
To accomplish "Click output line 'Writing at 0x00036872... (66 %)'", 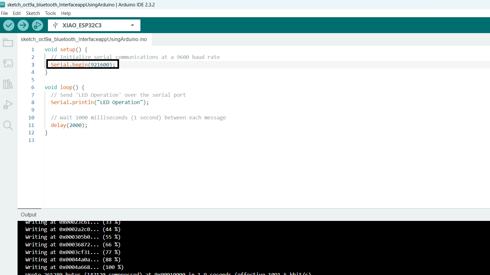I will tap(73, 244).
